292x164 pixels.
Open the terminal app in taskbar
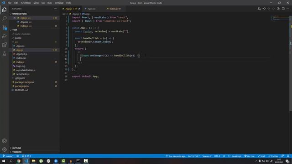pos(78,161)
